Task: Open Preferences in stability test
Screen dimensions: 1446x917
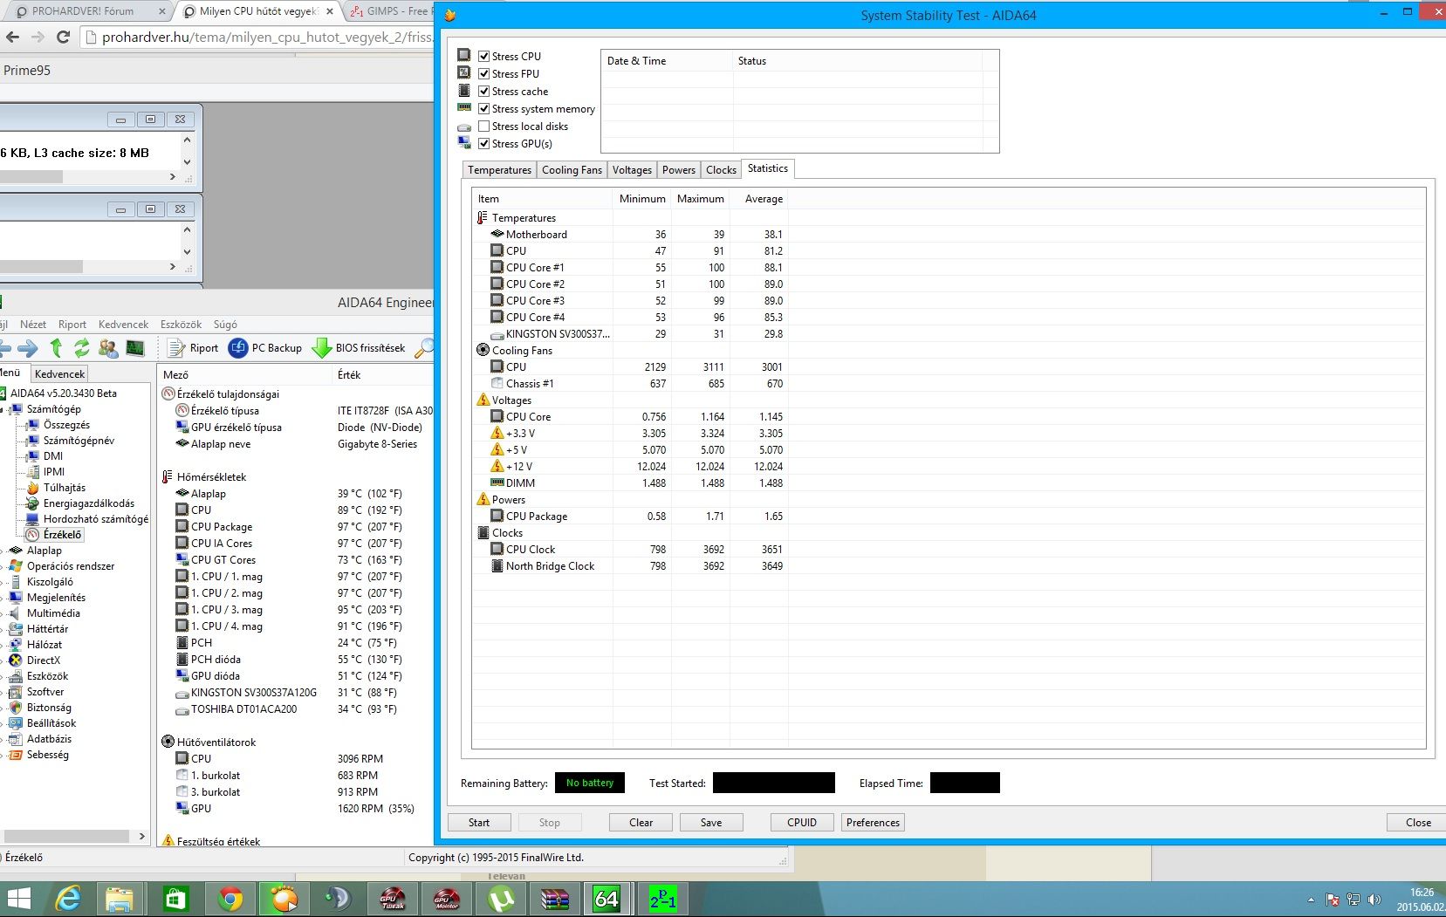Action: click(873, 822)
